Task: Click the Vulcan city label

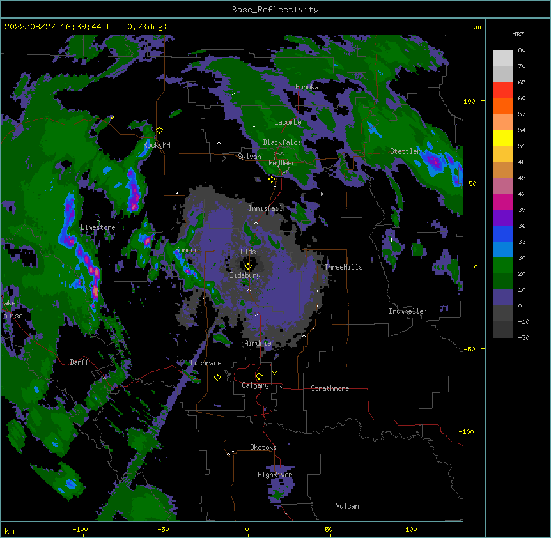Action: (347, 506)
